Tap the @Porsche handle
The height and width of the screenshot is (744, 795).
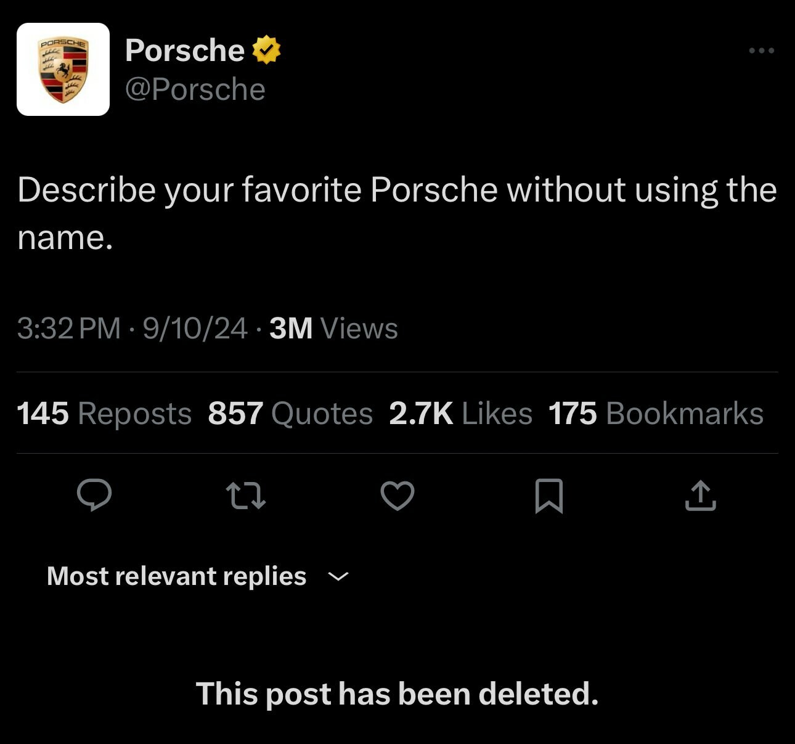[x=195, y=89]
